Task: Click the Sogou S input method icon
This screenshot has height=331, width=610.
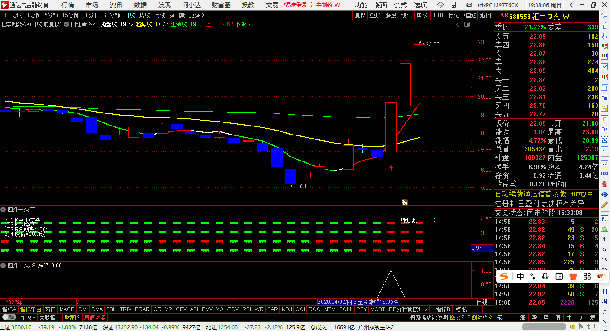Action: click(505, 276)
